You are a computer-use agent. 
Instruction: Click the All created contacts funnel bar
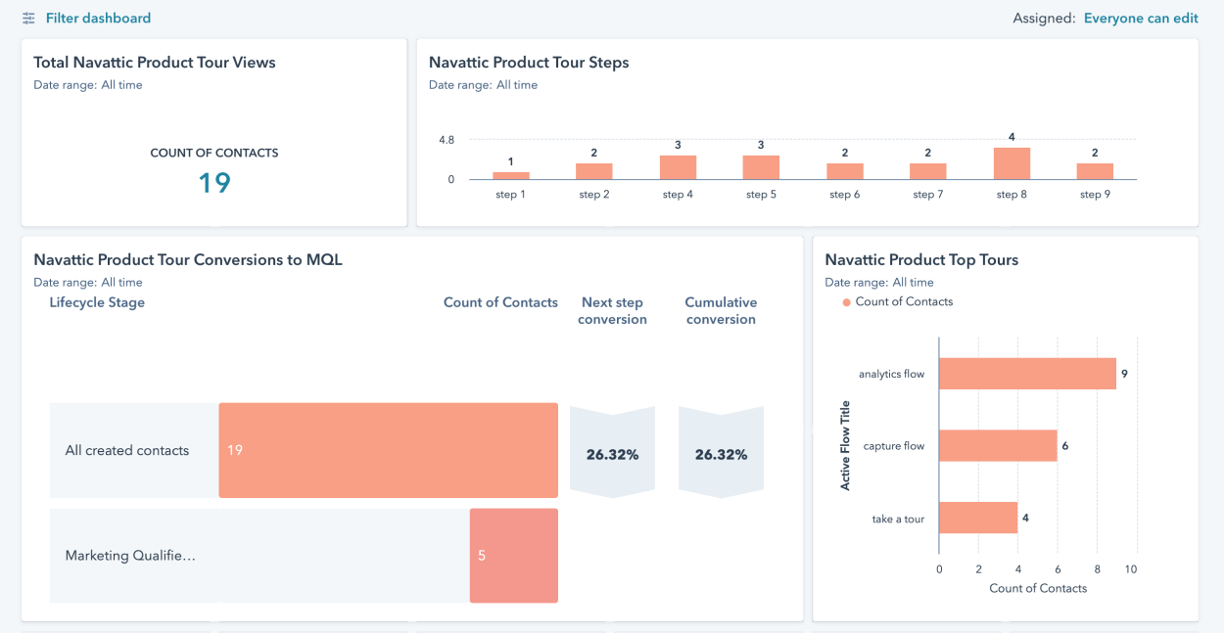[x=388, y=450]
